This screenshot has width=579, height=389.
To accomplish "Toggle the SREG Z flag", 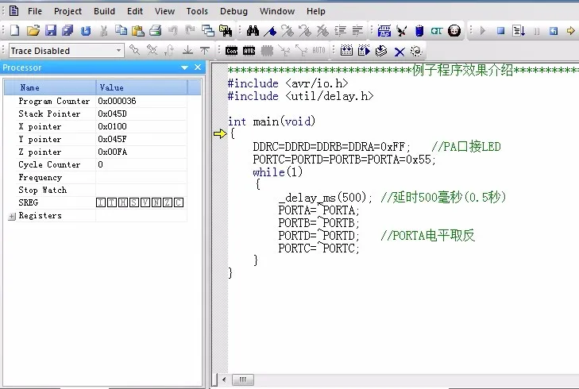I will [x=168, y=202].
